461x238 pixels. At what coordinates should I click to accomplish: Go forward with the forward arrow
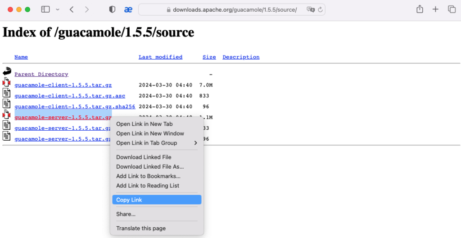point(87,9)
